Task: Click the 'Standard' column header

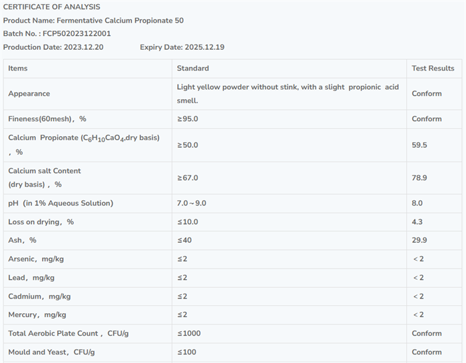Action: [x=192, y=68]
